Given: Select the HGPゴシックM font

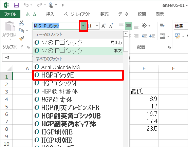Looking at the screenshot, I should (x=78, y=83).
